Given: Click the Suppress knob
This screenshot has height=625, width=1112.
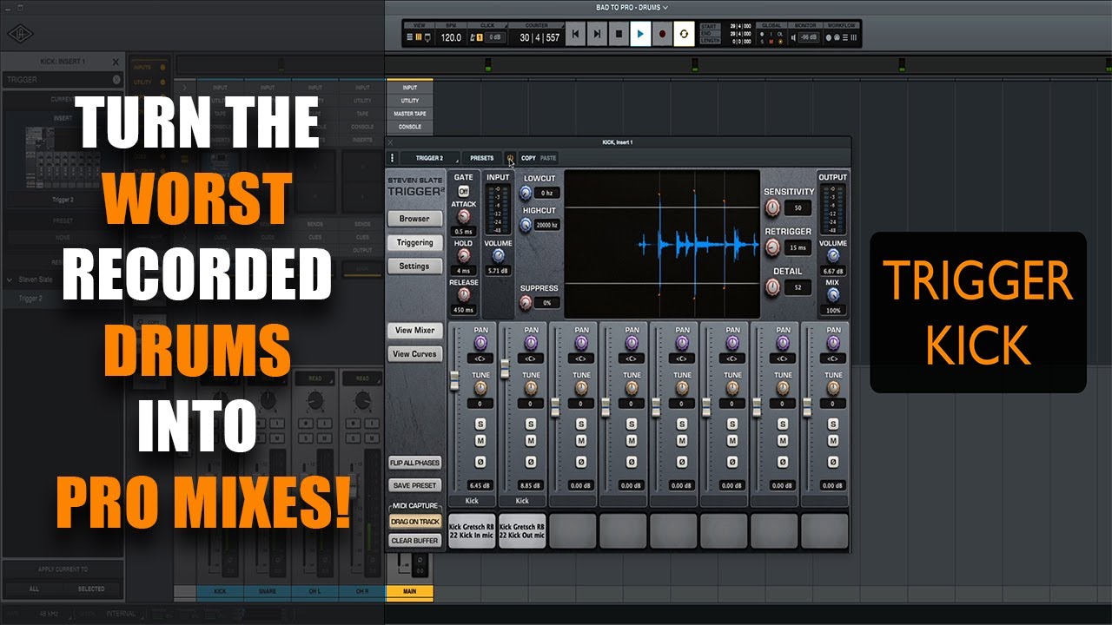Looking at the screenshot, I should point(526,302).
